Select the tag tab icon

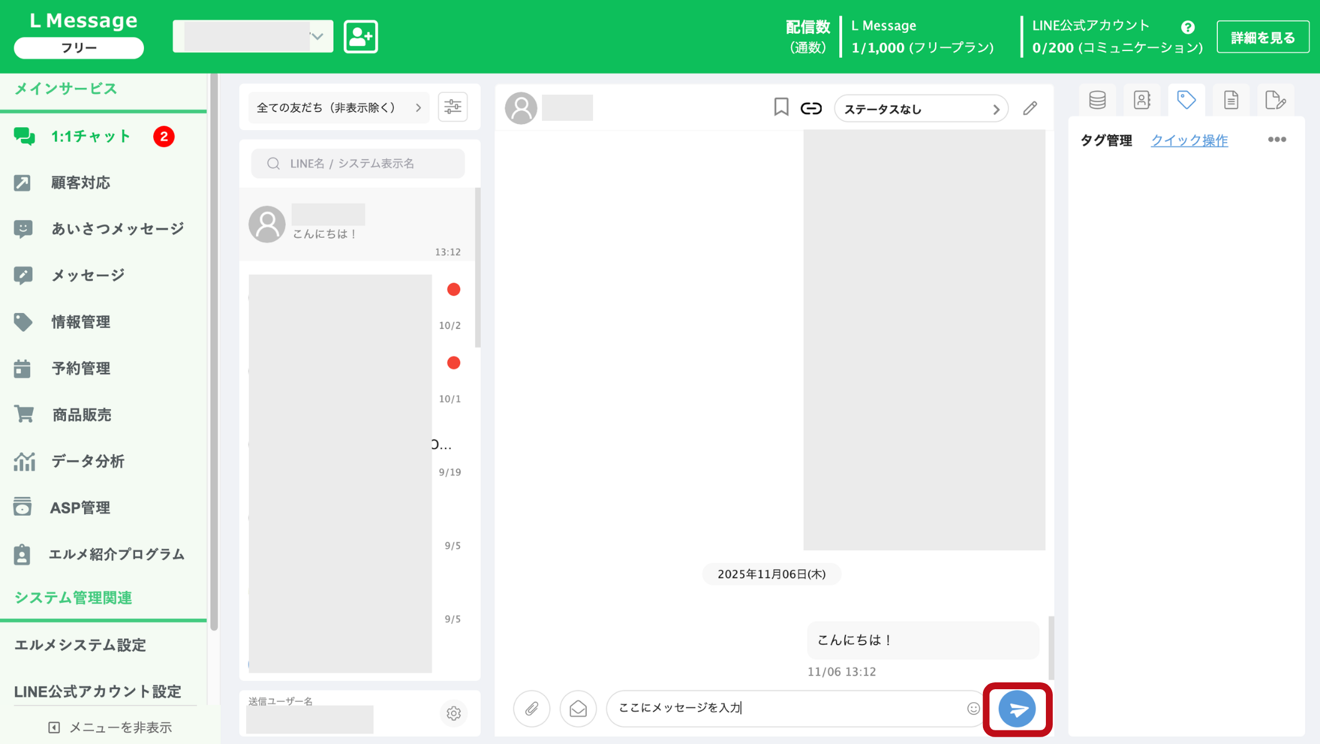tap(1186, 100)
